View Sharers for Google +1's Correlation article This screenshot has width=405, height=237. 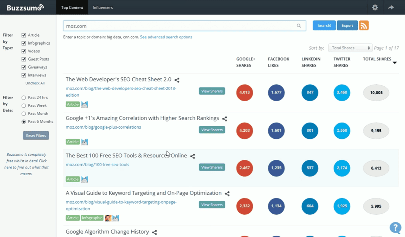(x=212, y=130)
